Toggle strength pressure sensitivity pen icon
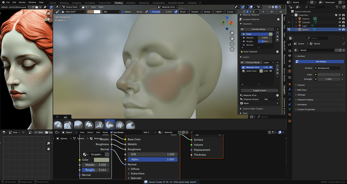 point(176,12)
